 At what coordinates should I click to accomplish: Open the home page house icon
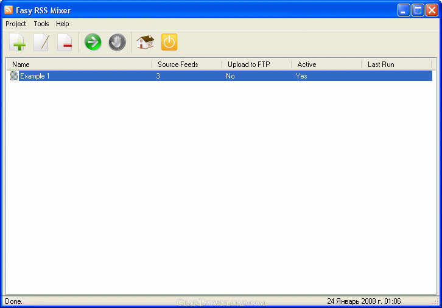click(x=146, y=42)
